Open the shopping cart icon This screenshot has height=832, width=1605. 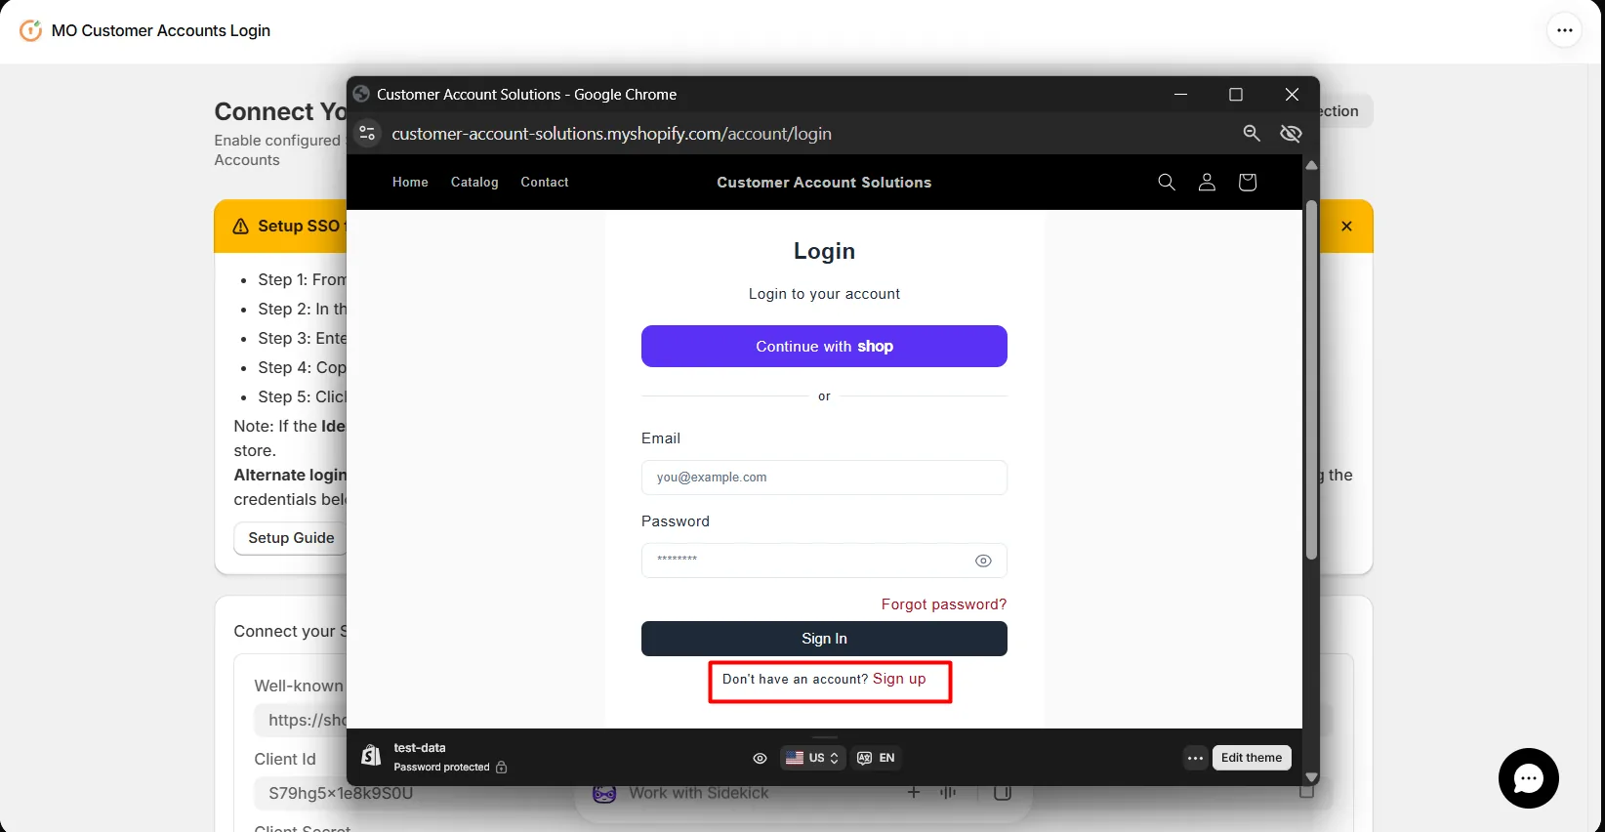point(1247,182)
